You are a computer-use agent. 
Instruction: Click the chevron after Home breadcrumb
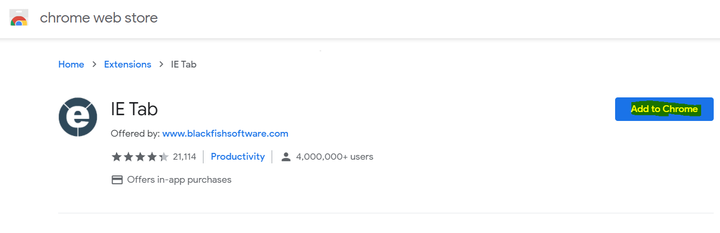(94, 64)
